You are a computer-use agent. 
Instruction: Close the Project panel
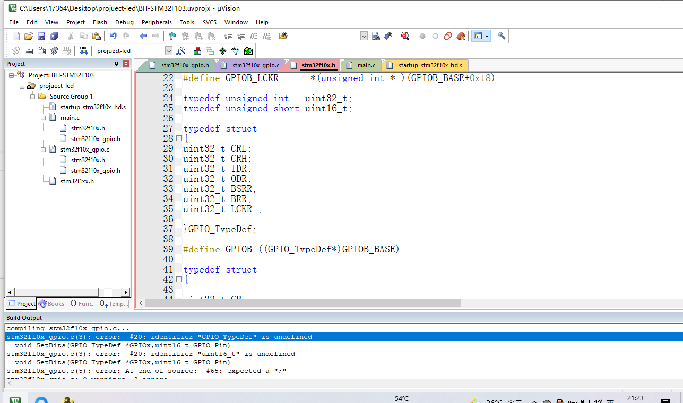pyautogui.click(x=126, y=64)
